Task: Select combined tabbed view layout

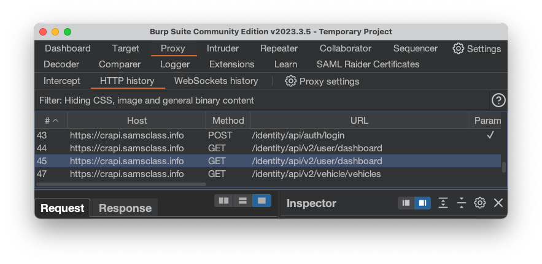Action: pyautogui.click(x=262, y=200)
